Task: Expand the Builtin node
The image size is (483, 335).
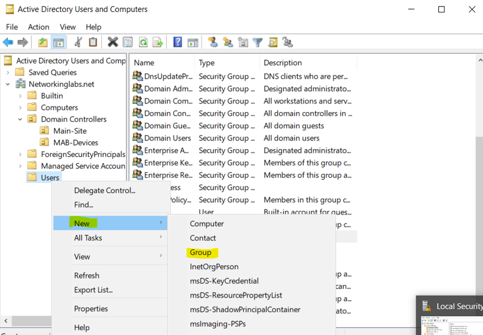Action: [x=20, y=96]
